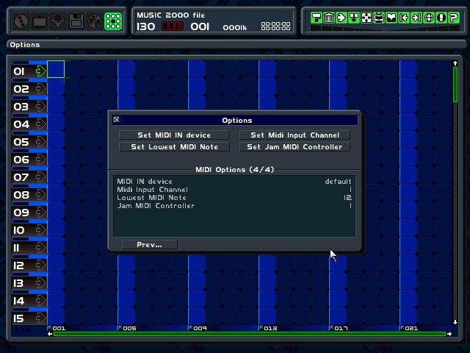This screenshot has width=470, height=353.
Task: Click Set Jam MIDI Controller button
Action: (x=294, y=147)
